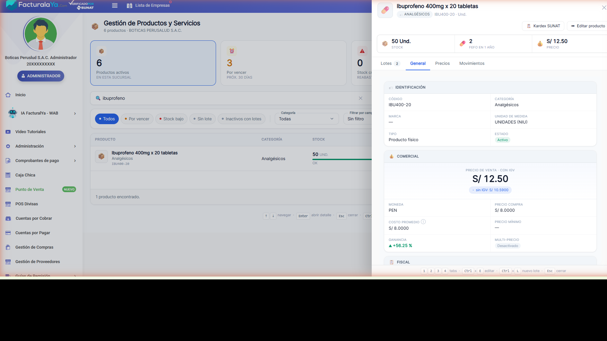Image resolution: width=607 pixels, height=341 pixels.
Task: Click the up arrow navigation key hint
Action: tap(266, 216)
